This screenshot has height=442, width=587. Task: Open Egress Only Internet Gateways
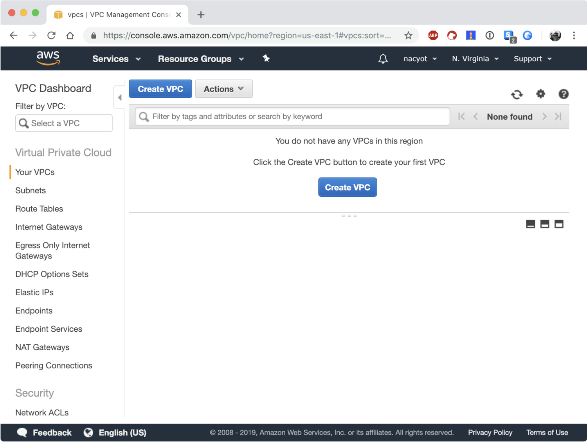coord(53,251)
